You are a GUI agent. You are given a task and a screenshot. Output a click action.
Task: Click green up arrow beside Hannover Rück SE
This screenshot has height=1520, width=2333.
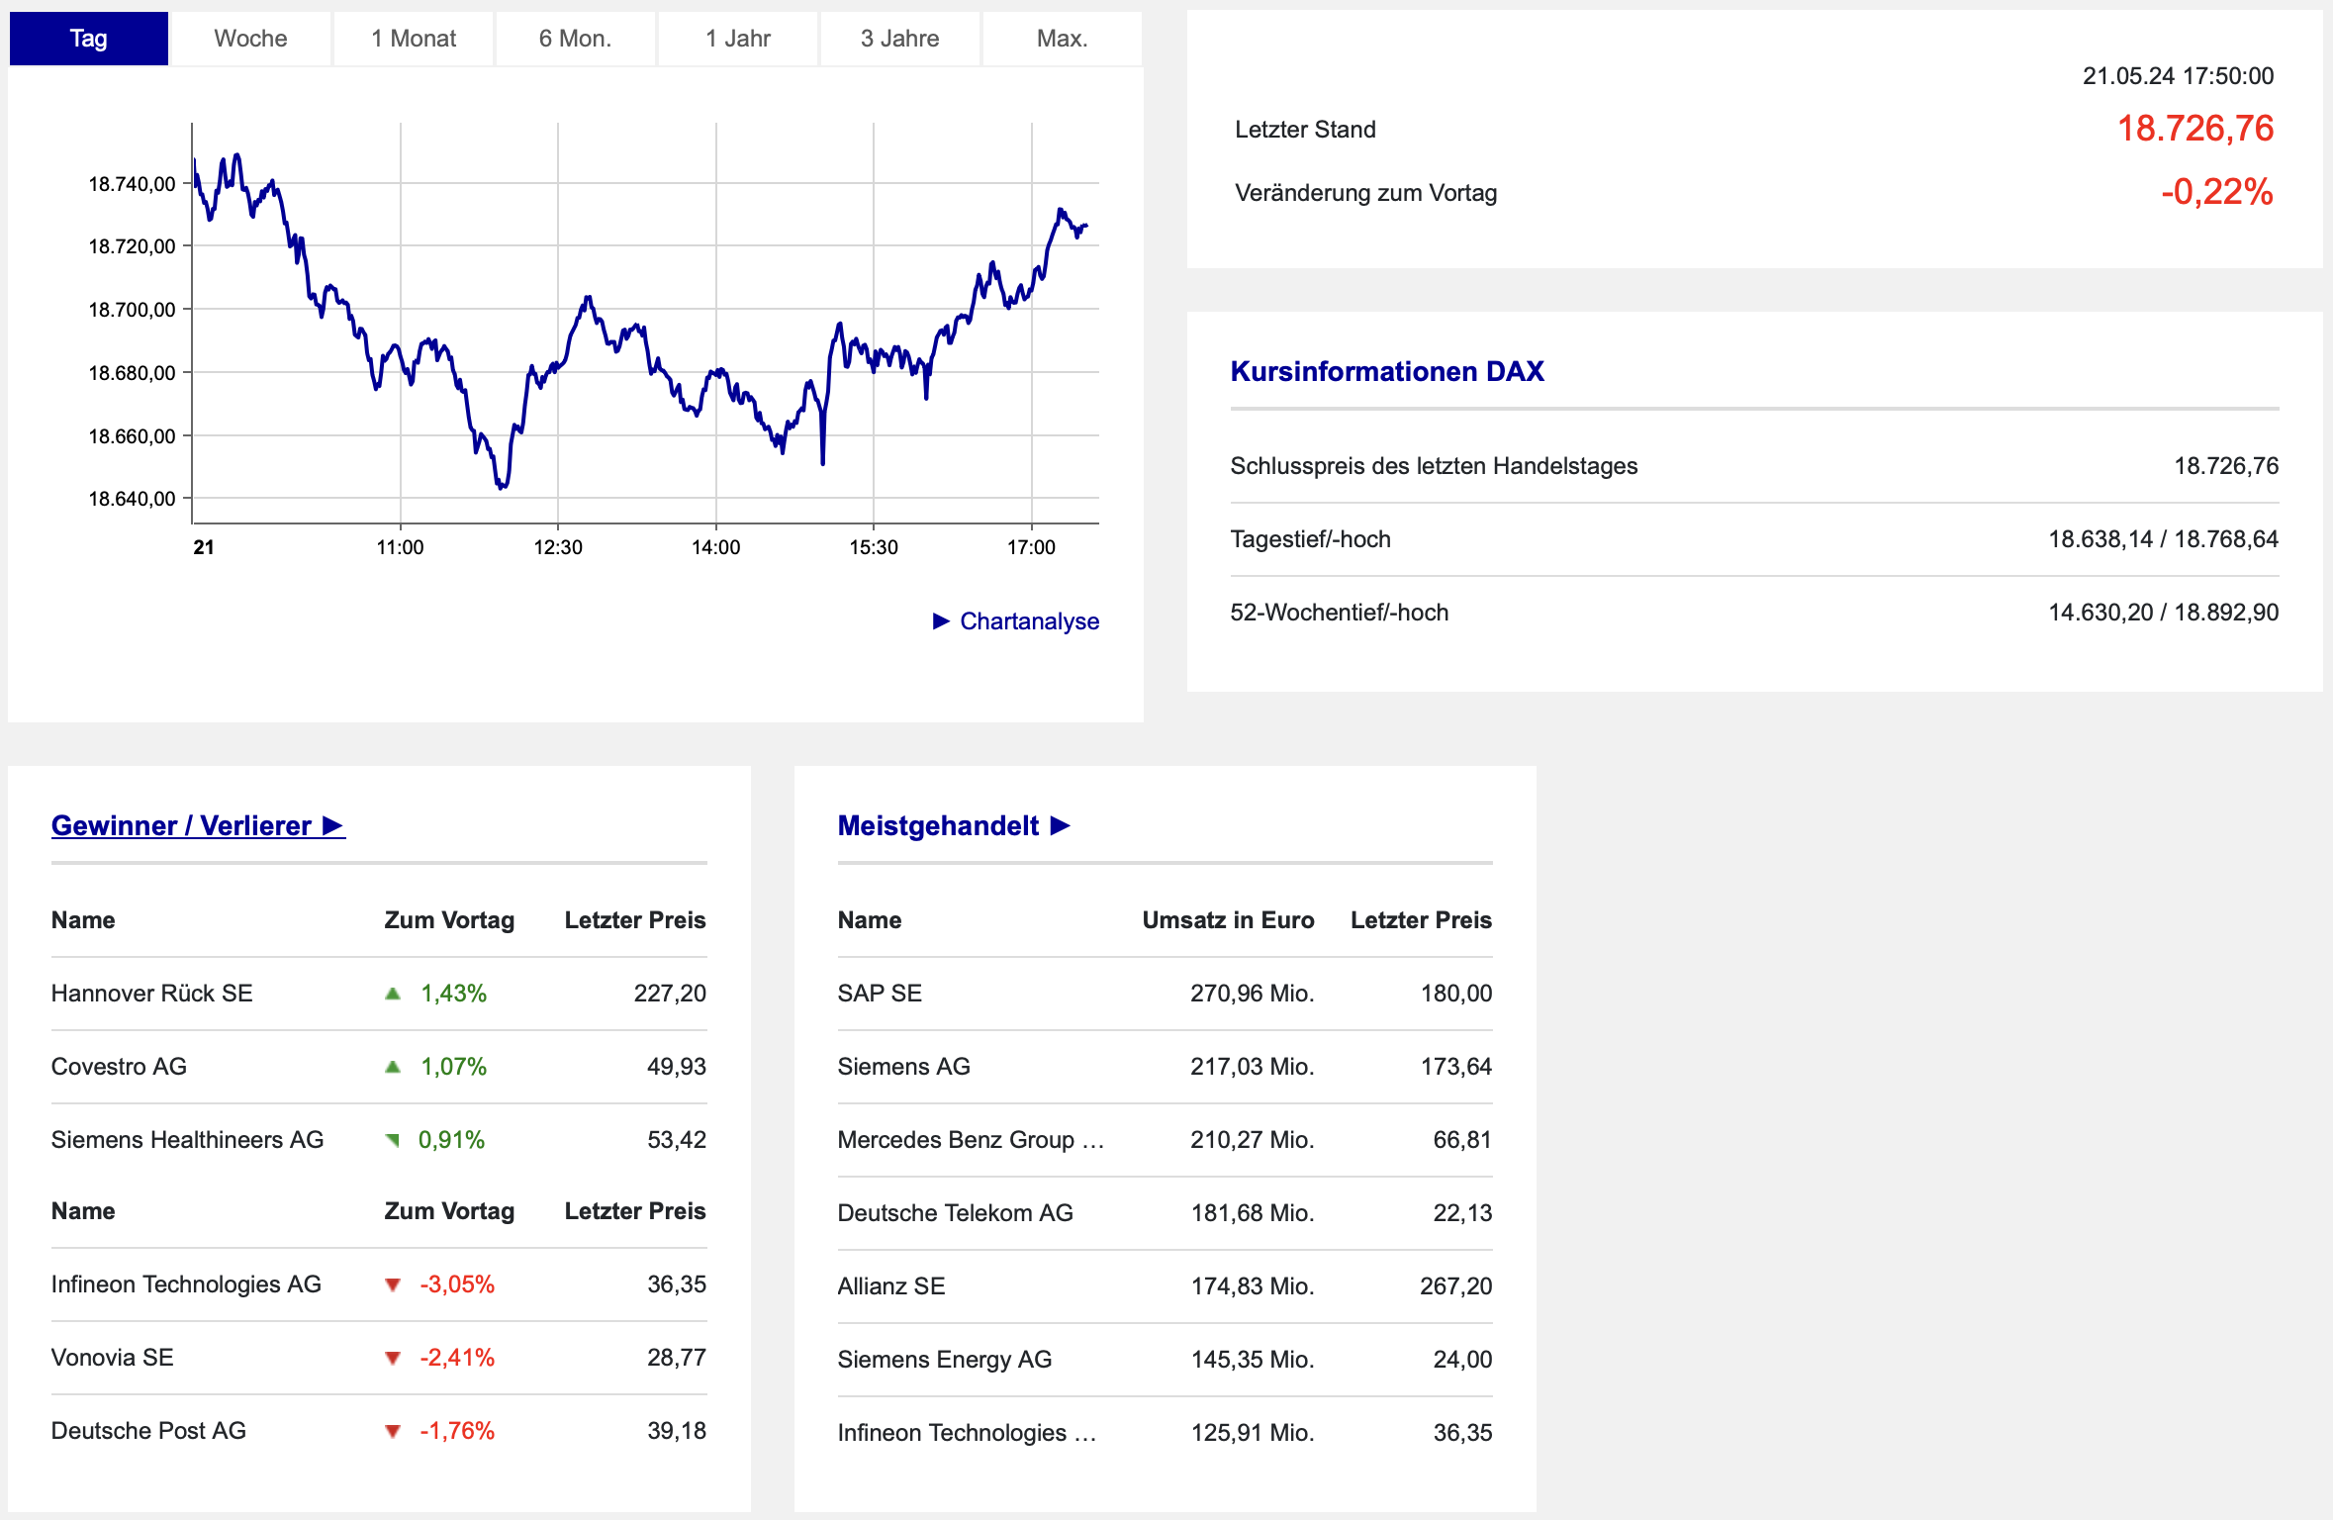click(x=393, y=994)
